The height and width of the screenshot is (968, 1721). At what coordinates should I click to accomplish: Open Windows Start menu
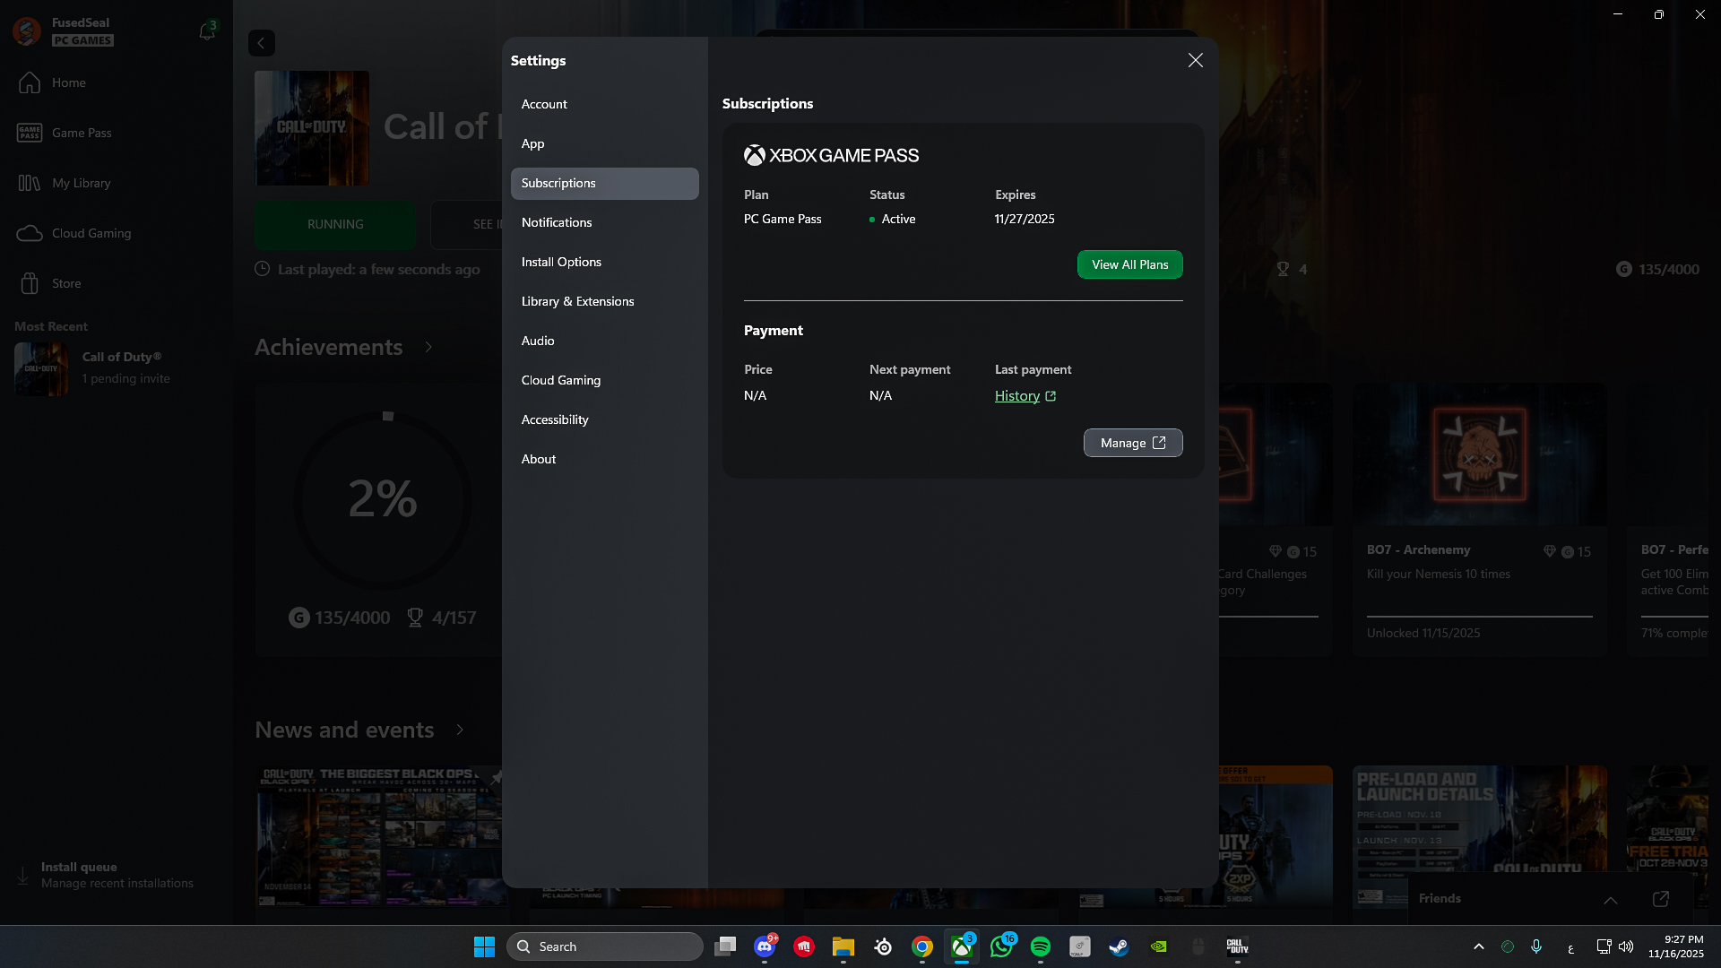484,946
